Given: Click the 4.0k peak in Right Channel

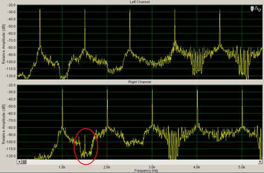Looking at the screenshot, I should 197,108.
